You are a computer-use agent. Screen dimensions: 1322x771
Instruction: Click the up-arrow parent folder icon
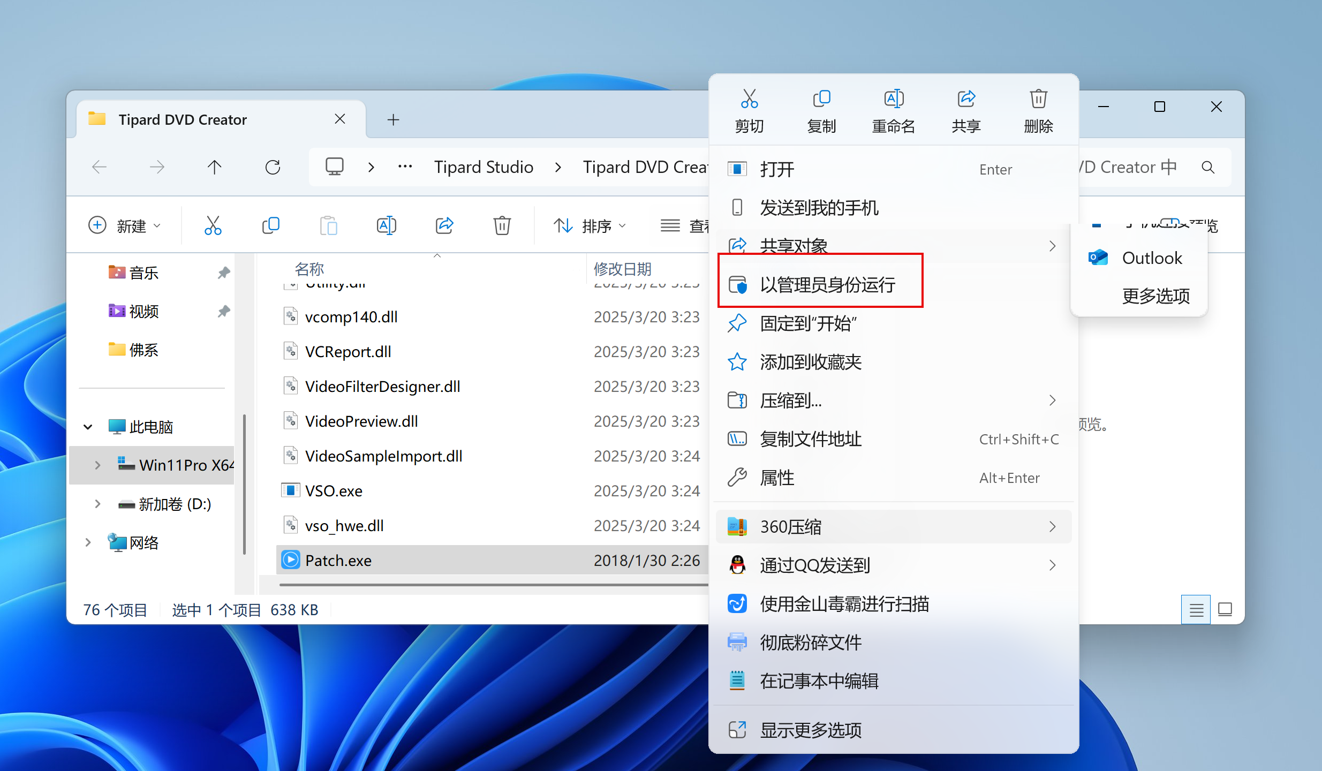click(214, 168)
